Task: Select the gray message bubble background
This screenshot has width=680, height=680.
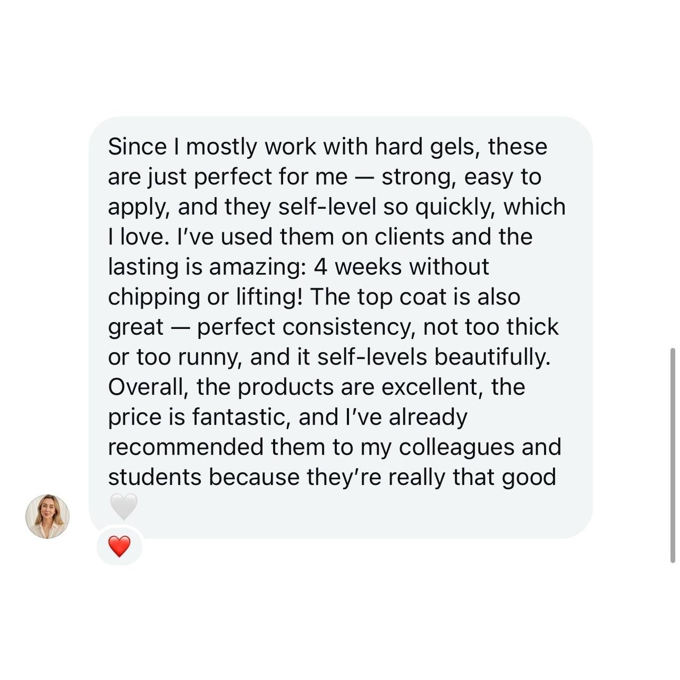Action: (x=340, y=327)
